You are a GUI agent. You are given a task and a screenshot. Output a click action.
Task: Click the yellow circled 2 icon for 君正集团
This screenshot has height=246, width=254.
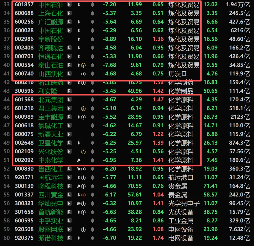pos(83,108)
